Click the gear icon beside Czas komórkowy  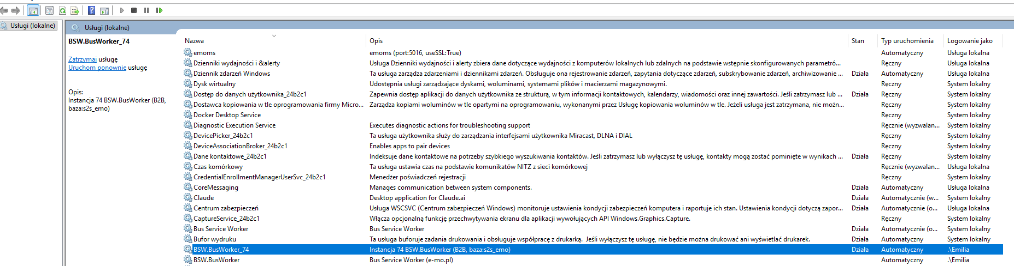coord(187,167)
